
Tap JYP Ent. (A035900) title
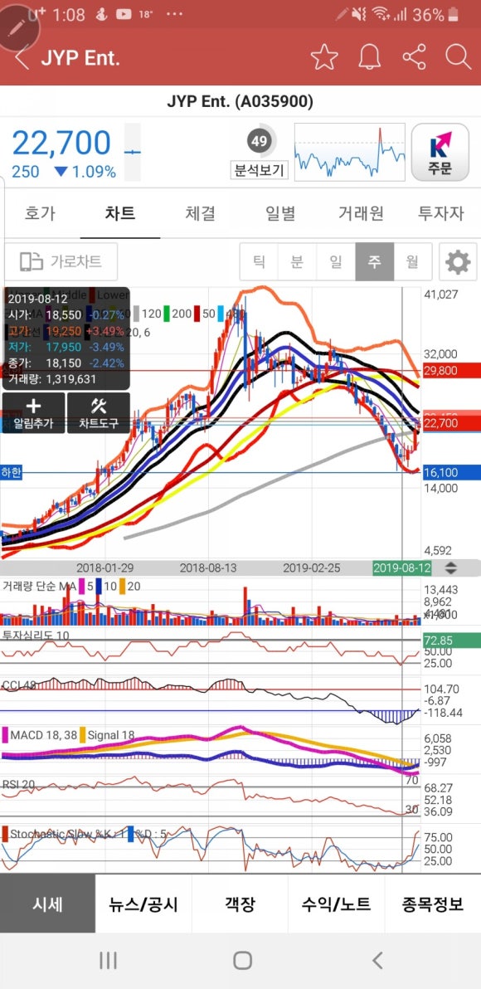click(x=240, y=101)
